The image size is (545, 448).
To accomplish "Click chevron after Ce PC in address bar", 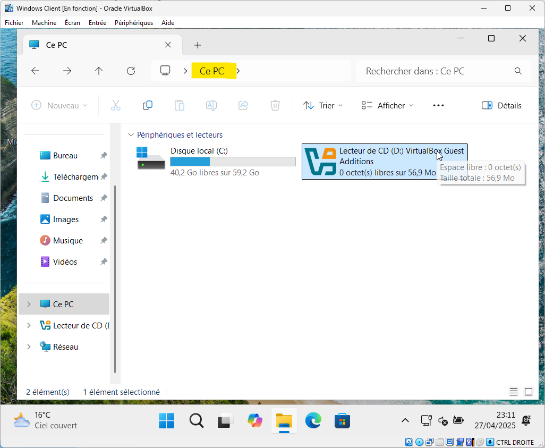I will pyautogui.click(x=238, y=71).
